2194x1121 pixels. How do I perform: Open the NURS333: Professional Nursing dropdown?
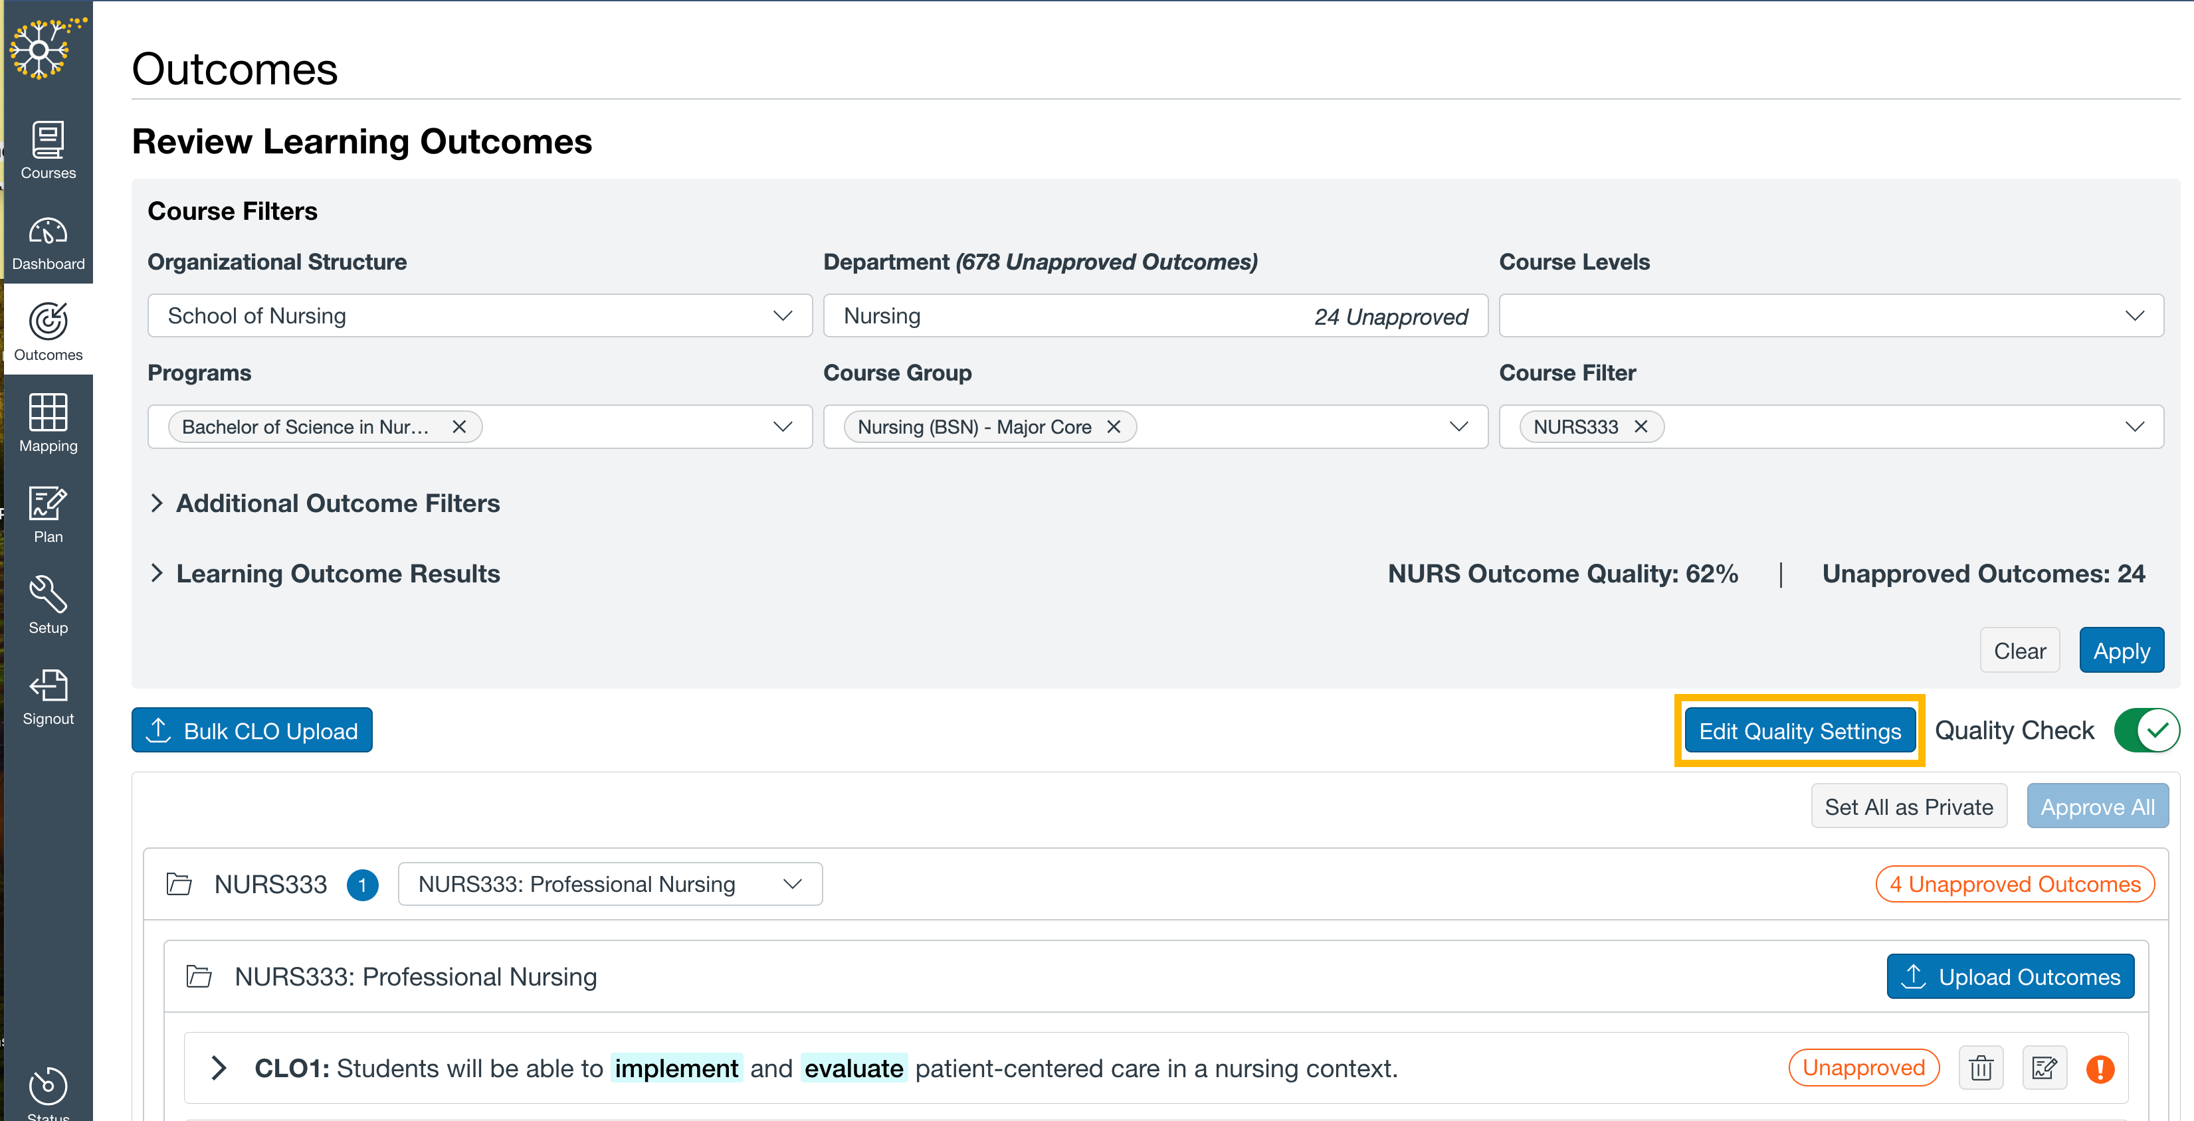point(610,885)
